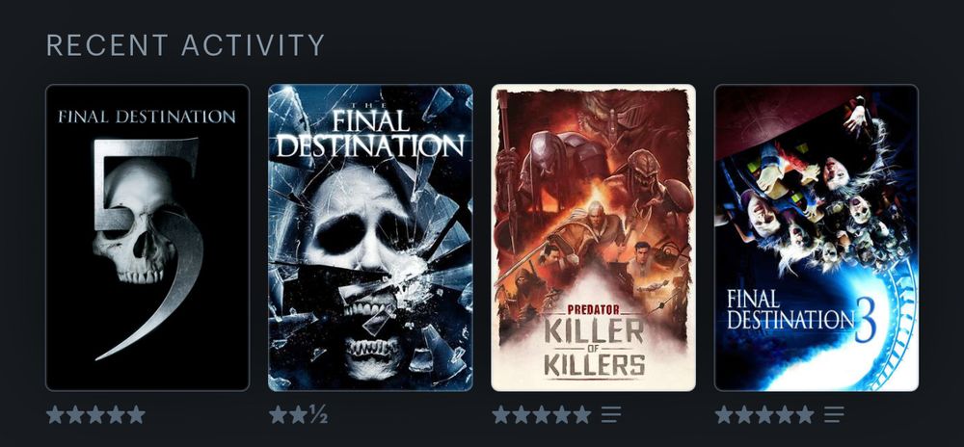The height and width of the screenshot is (447, 964).
Task: Open the Final Destination 5 poster
Action: click(147, 238)
